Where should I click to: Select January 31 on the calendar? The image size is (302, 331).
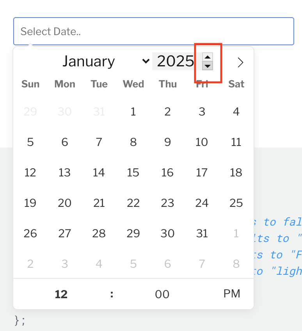tap(202, 233)
